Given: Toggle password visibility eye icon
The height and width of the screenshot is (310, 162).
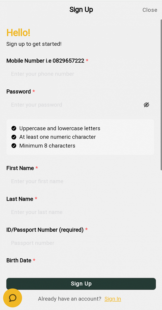Looking at the screenshot, I should click(146, 105).
